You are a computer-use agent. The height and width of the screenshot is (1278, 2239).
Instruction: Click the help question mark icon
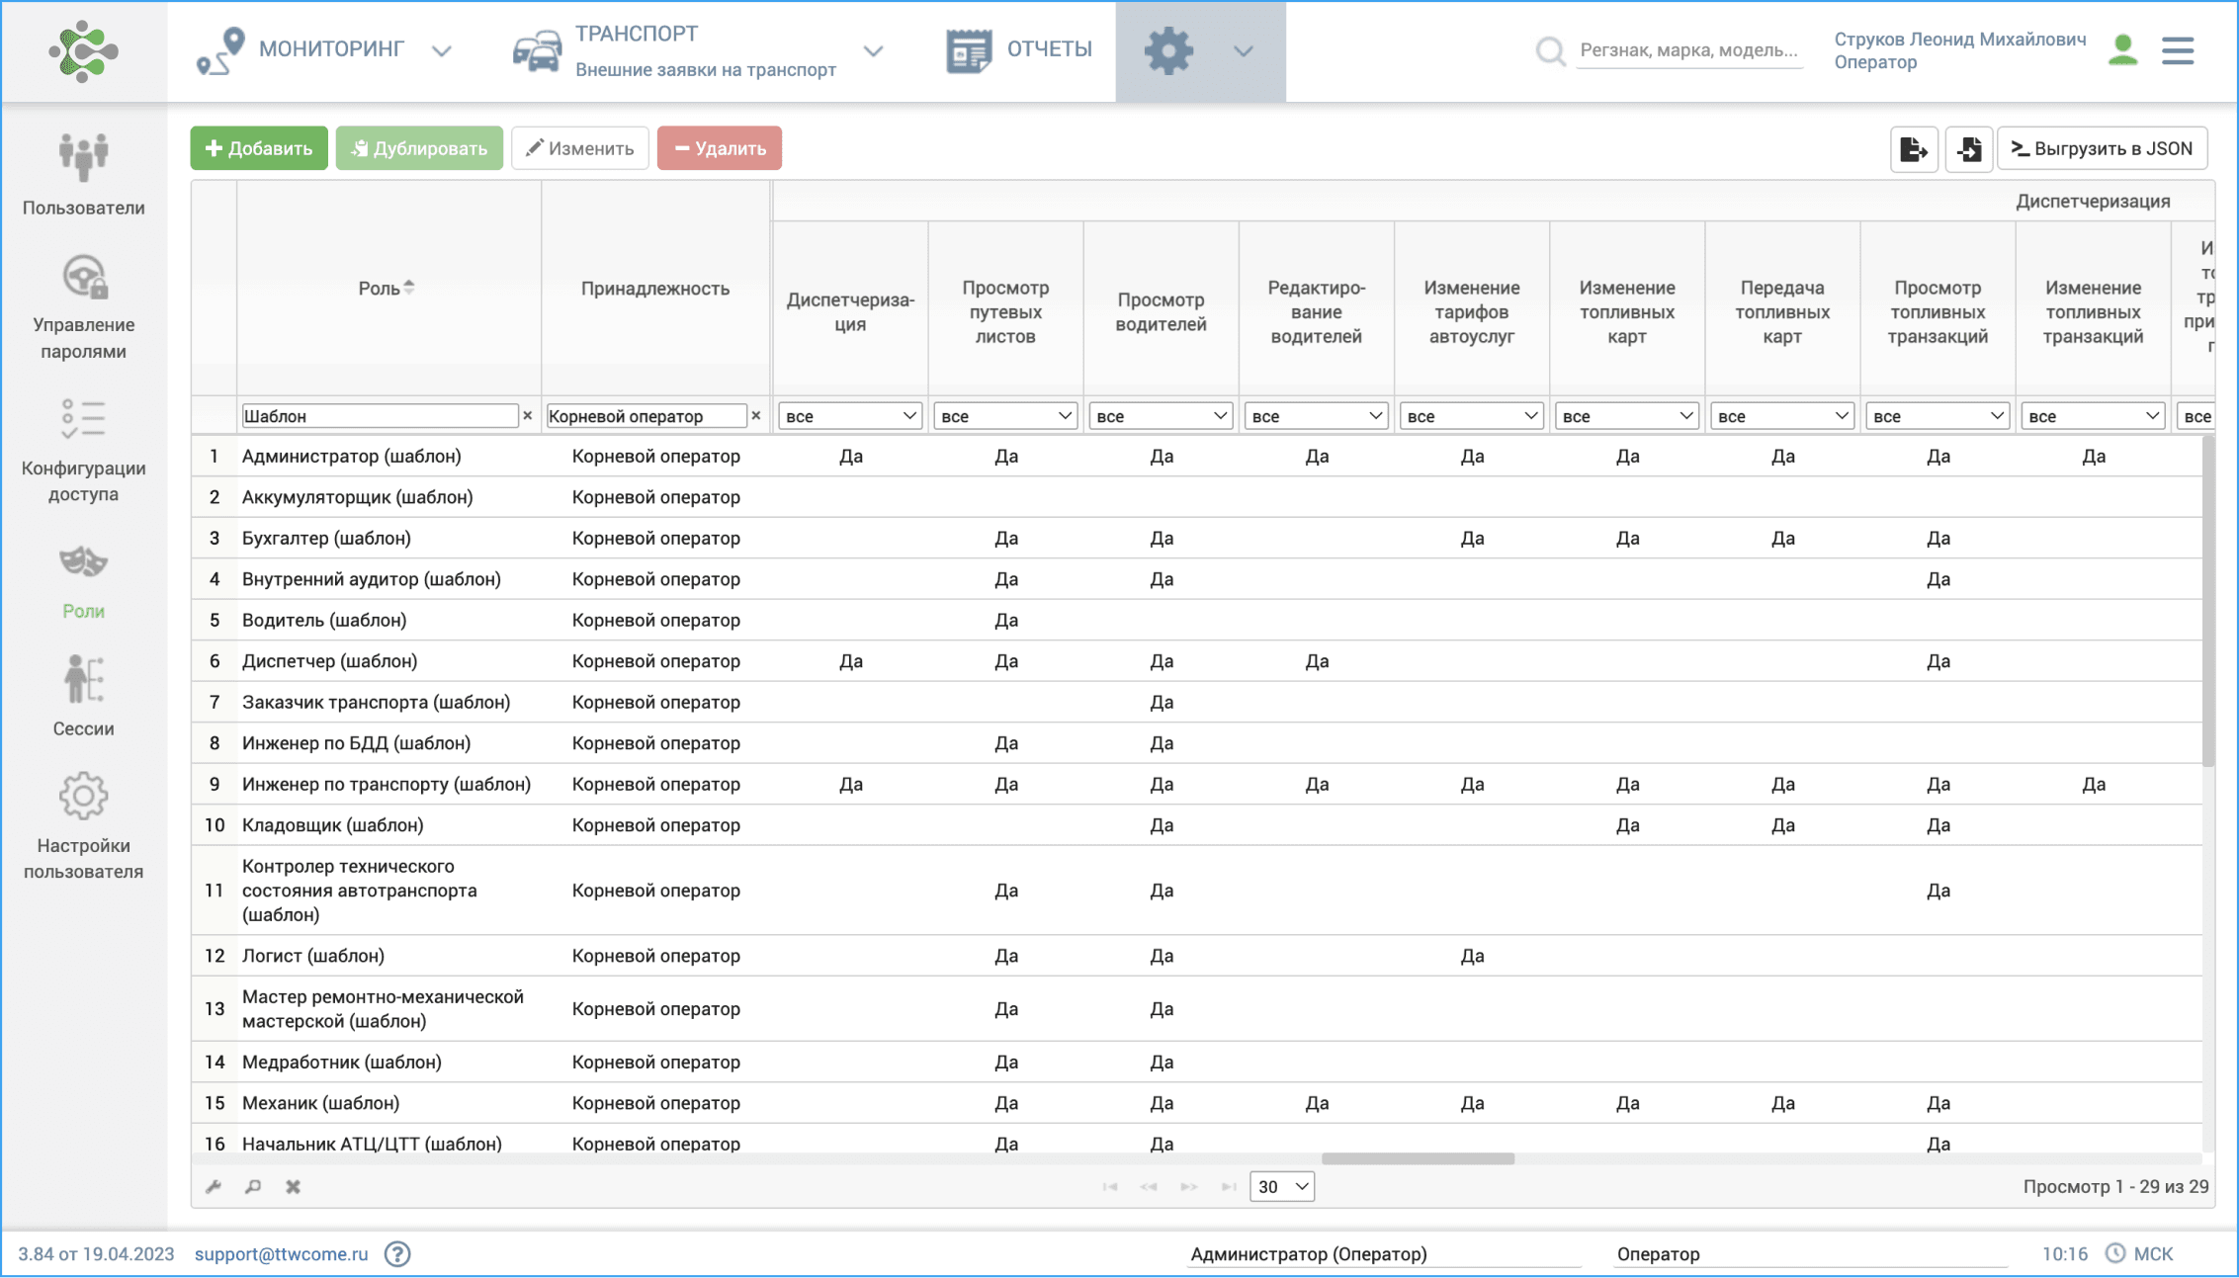397,1254
